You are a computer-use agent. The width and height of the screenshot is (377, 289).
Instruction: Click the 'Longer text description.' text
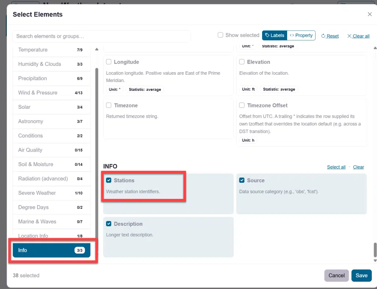[130, 235]
